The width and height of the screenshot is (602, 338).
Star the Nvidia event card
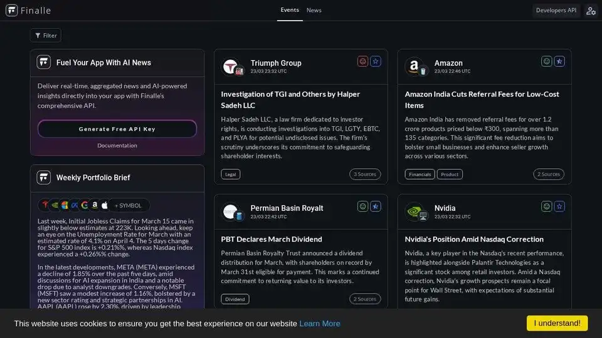[x=559, y=207]
